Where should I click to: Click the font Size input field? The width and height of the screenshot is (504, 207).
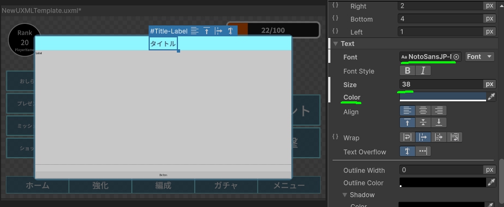pos(441,84)
